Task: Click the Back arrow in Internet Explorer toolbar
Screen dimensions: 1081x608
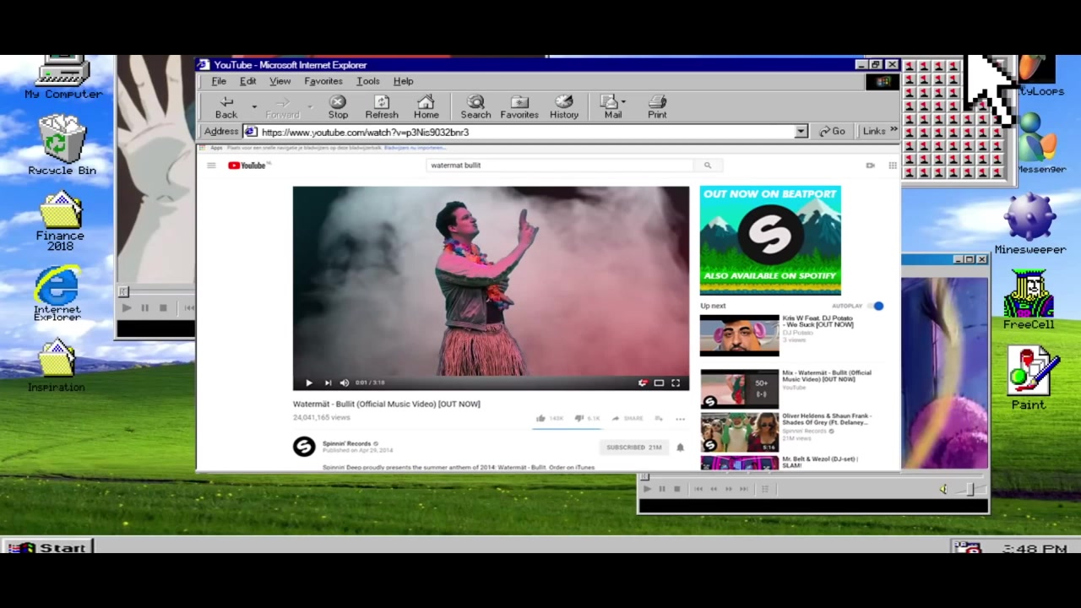Action: click(x=226, y=107)
